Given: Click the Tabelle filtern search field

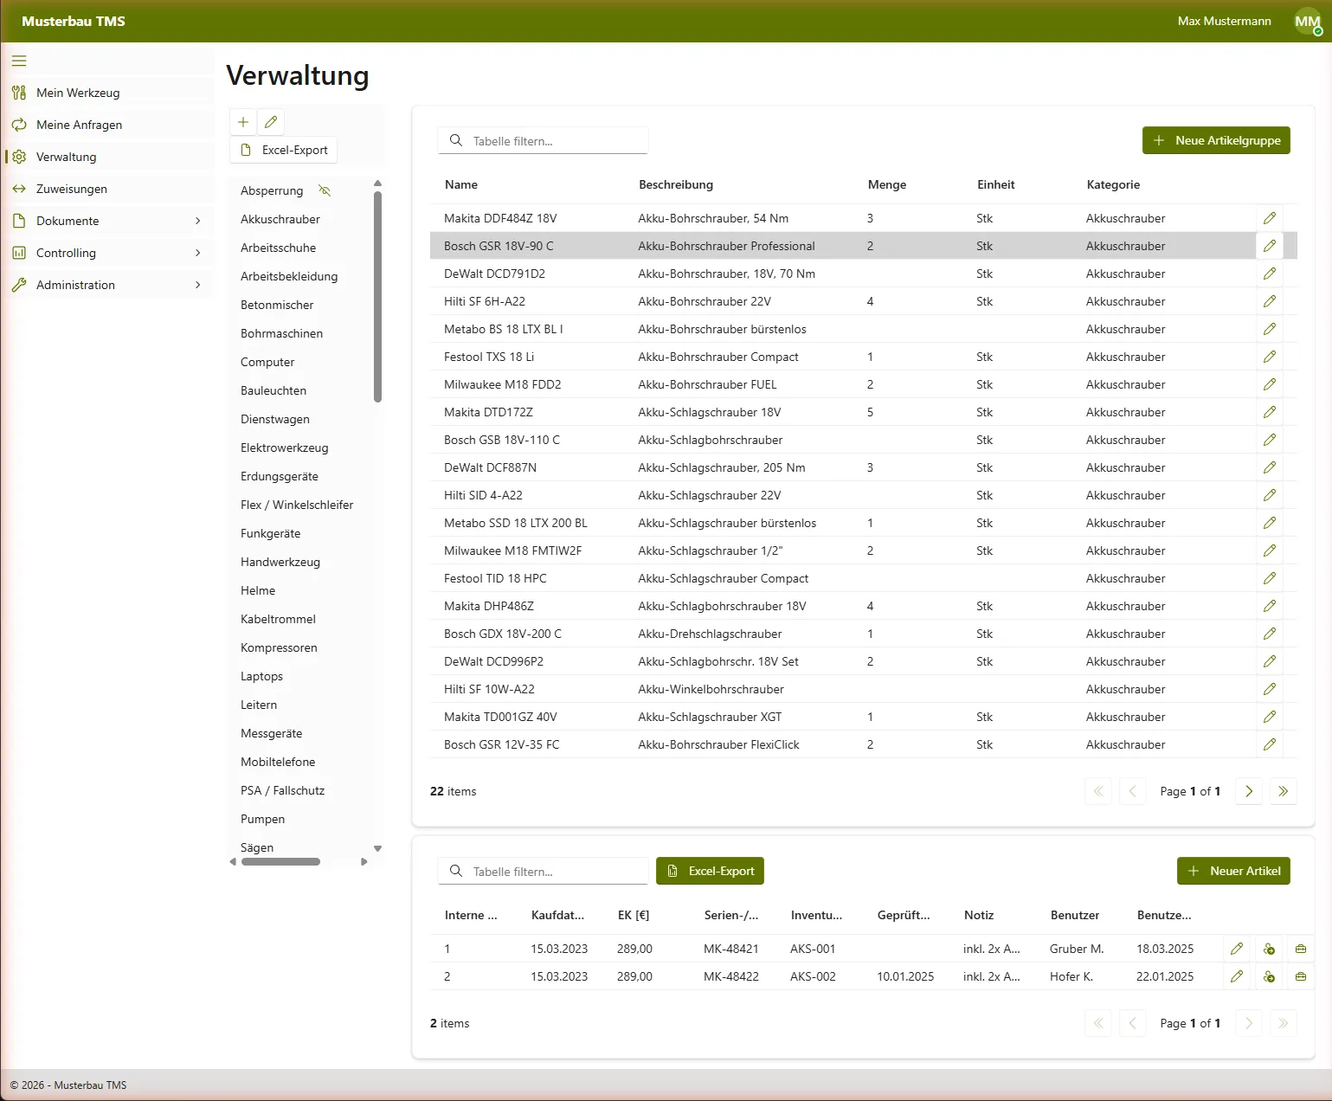Looking at the screenshot, I should coord(543,140).
